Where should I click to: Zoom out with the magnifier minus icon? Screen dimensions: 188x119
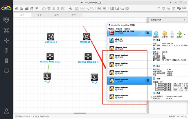[x=92, y=8]
